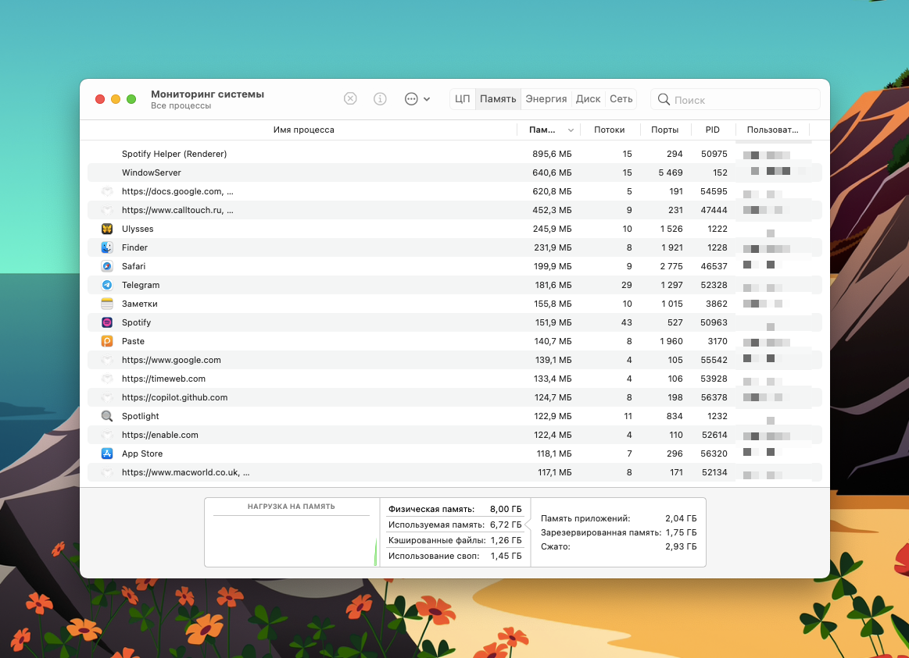
Task: Open process info with the (i) icon
Action: click(380, 99)
